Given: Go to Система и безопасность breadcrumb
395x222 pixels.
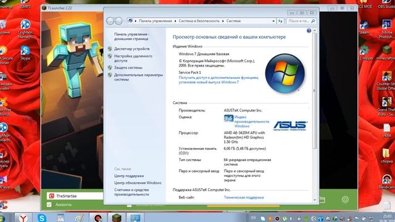Looking at the screenshot, I should click(199, 21).
